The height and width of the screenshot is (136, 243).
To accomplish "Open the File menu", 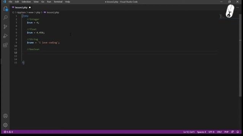I will 10,2.
